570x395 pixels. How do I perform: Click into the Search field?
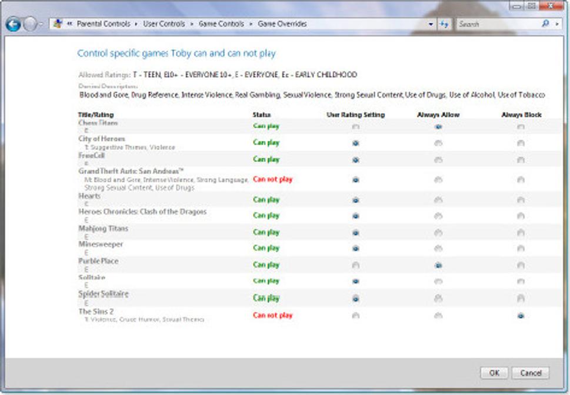[498, 24]
